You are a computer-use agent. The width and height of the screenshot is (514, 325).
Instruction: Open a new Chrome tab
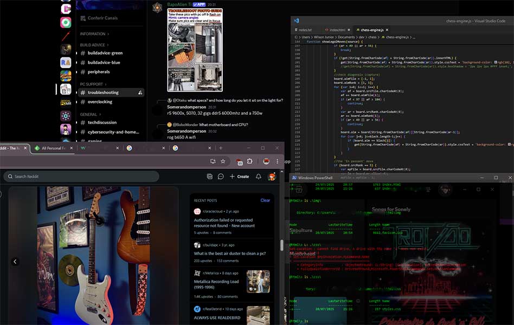click(221, 148)
